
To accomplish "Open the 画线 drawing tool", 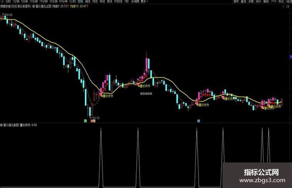I will point(266,2).
